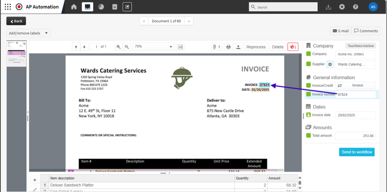Screen dimensions: 387x192
Task: Go to the Home page icon
Action: tap(74, 7)
